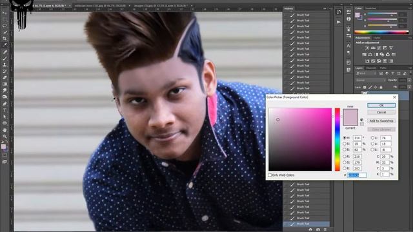Toggle Quick Mask mode icon

[5, 155]
